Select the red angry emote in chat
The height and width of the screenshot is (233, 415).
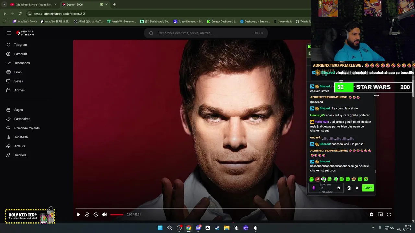[317, 179]
